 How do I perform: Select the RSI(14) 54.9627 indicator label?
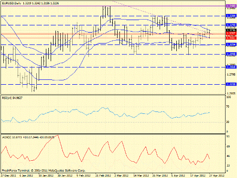[12, 98]
